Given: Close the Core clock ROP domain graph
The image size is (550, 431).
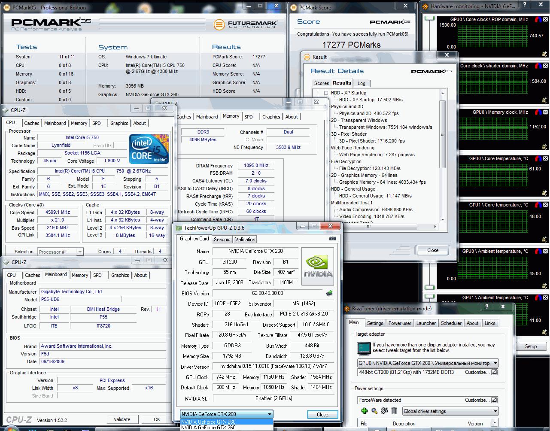Looking at the screenshot, I should (x=546, y=20).
